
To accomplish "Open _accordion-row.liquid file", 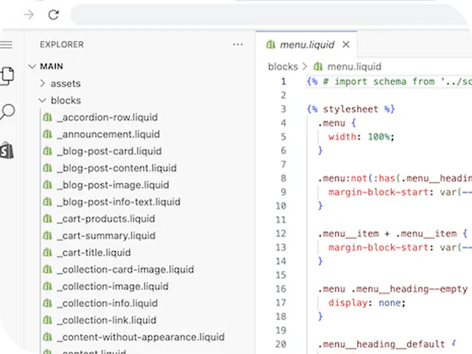I will click(x=107, y=117).
